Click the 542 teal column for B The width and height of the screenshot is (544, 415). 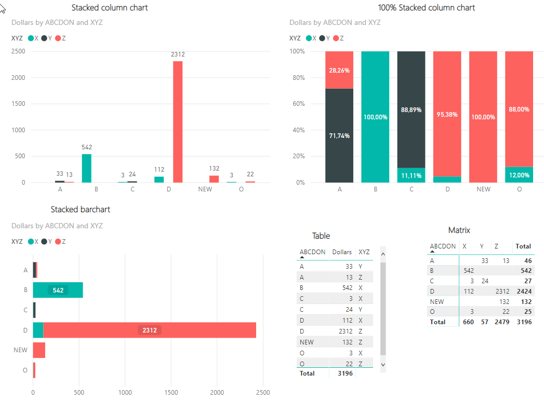pos(87,169)
